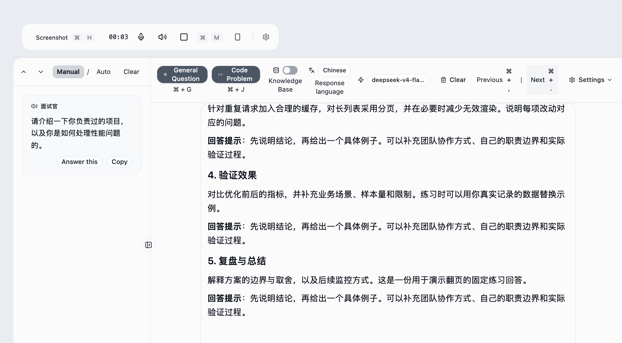Click the Answer this button
Screen dimensions: 622x343
pyautogui.click(x=79, y=162)
